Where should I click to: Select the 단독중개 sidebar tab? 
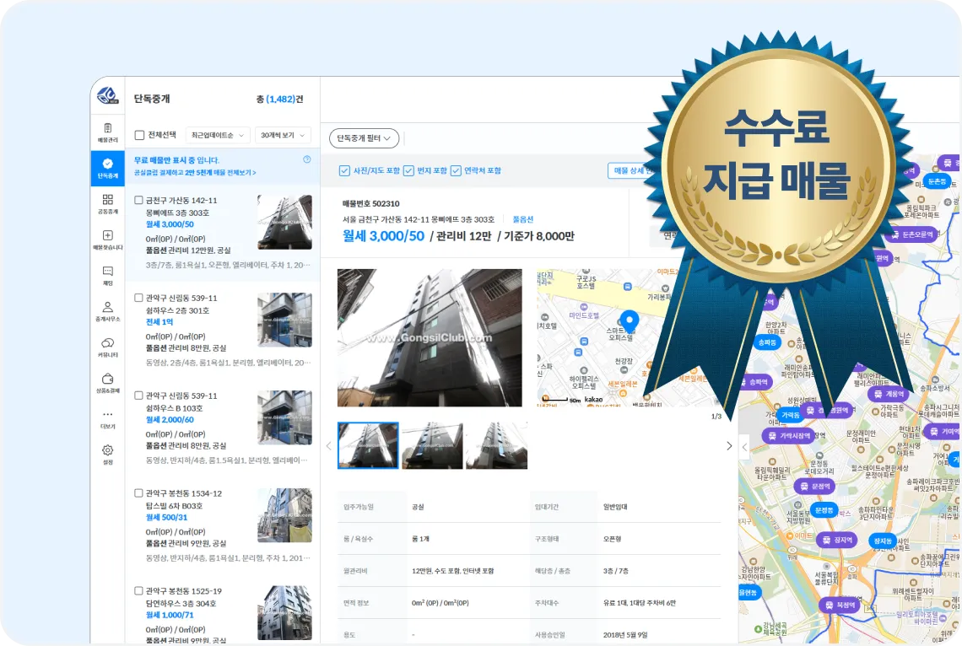pos(107,168)
